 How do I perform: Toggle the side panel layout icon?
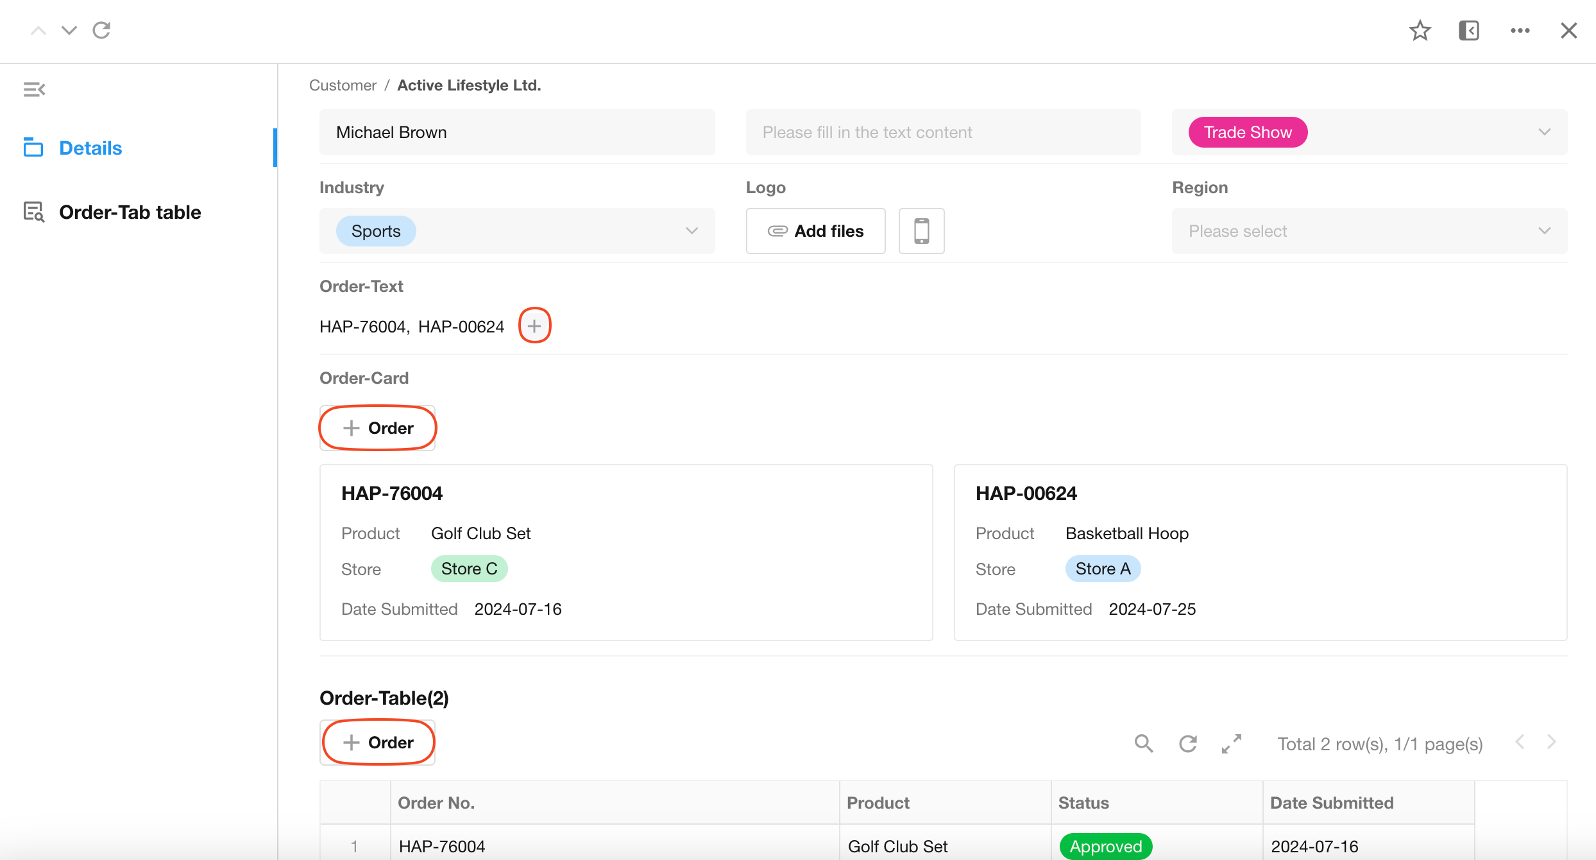tap(1468, 30)
